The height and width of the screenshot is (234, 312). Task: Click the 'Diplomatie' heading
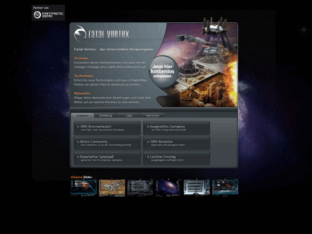pyautogui.click(x=82, y=93)
